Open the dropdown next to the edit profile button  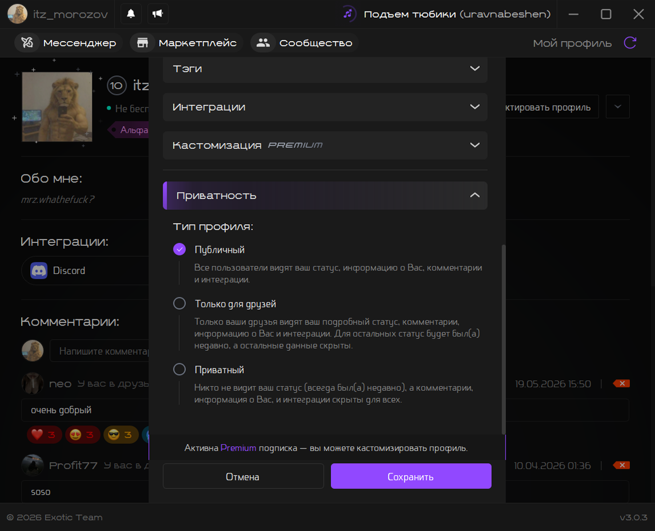617,107
